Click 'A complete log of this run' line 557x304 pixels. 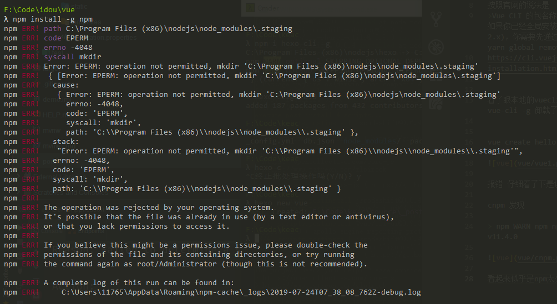(x=139, y=283)
